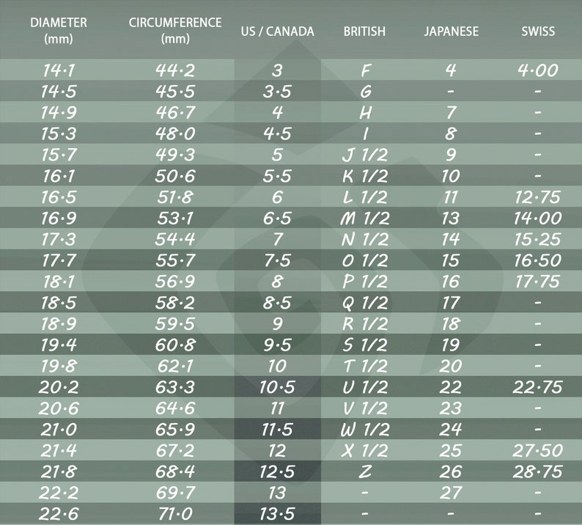Select circumference value 71·0
Viewport: 582px width, 525px height.
point(175,514)
